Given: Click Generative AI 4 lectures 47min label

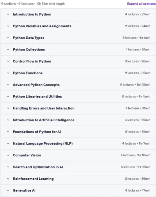Looking at the screenshot, I should (x=138, y=190).
